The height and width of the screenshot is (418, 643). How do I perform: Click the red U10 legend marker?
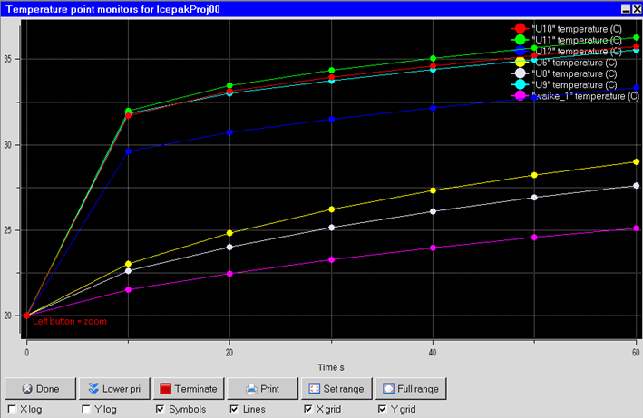click(520, 28)
